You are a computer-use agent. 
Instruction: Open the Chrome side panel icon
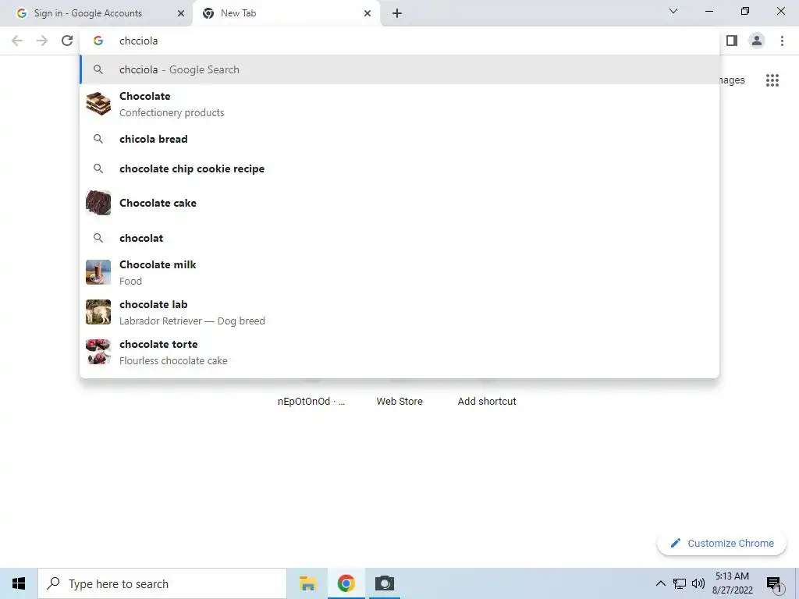click(732, 41)
